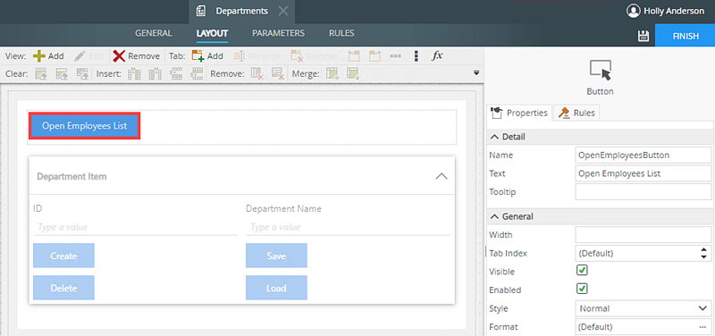Click the third Clear icon

(82, 73)
